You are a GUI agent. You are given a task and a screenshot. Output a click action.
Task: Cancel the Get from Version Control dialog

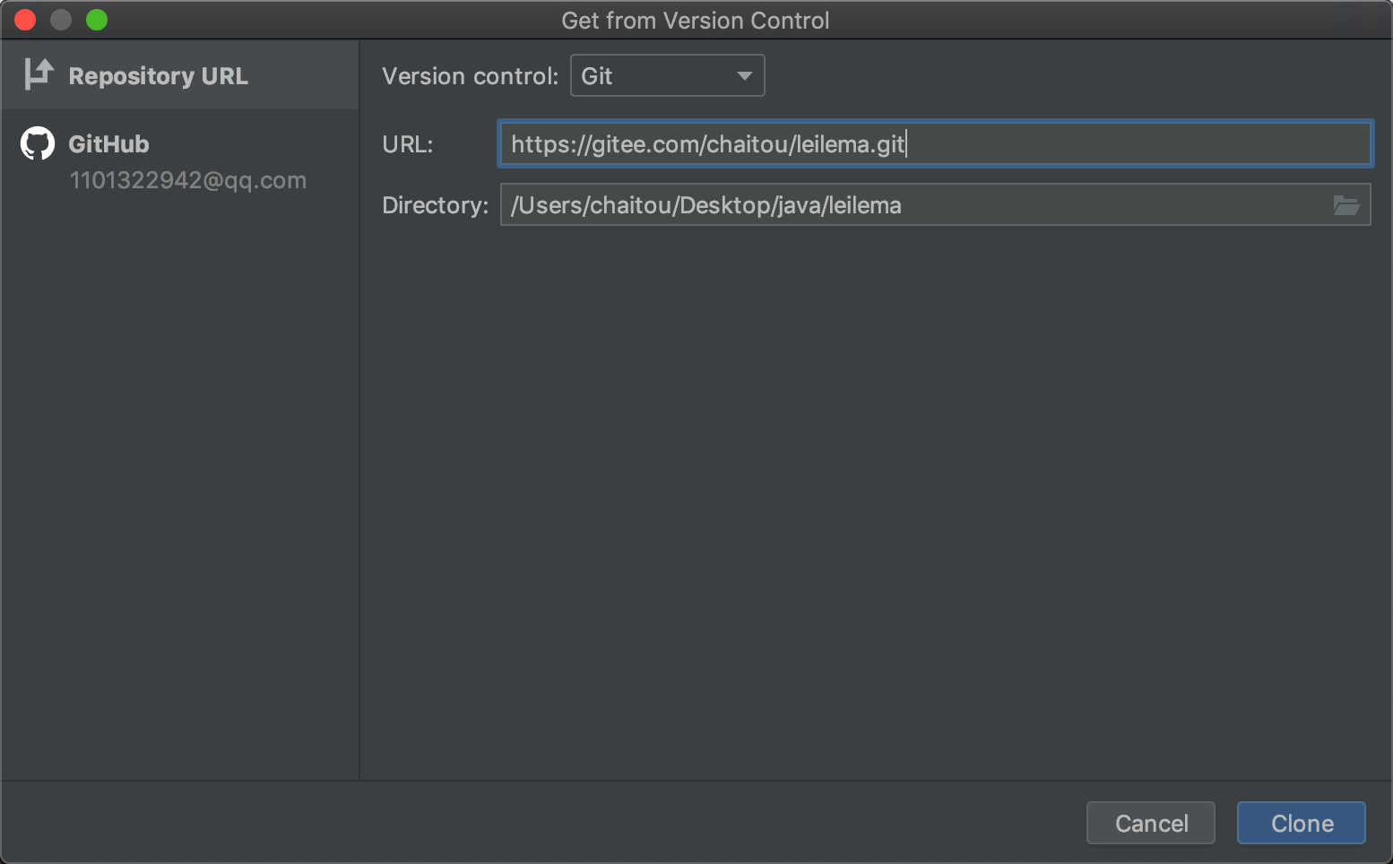1150,823
